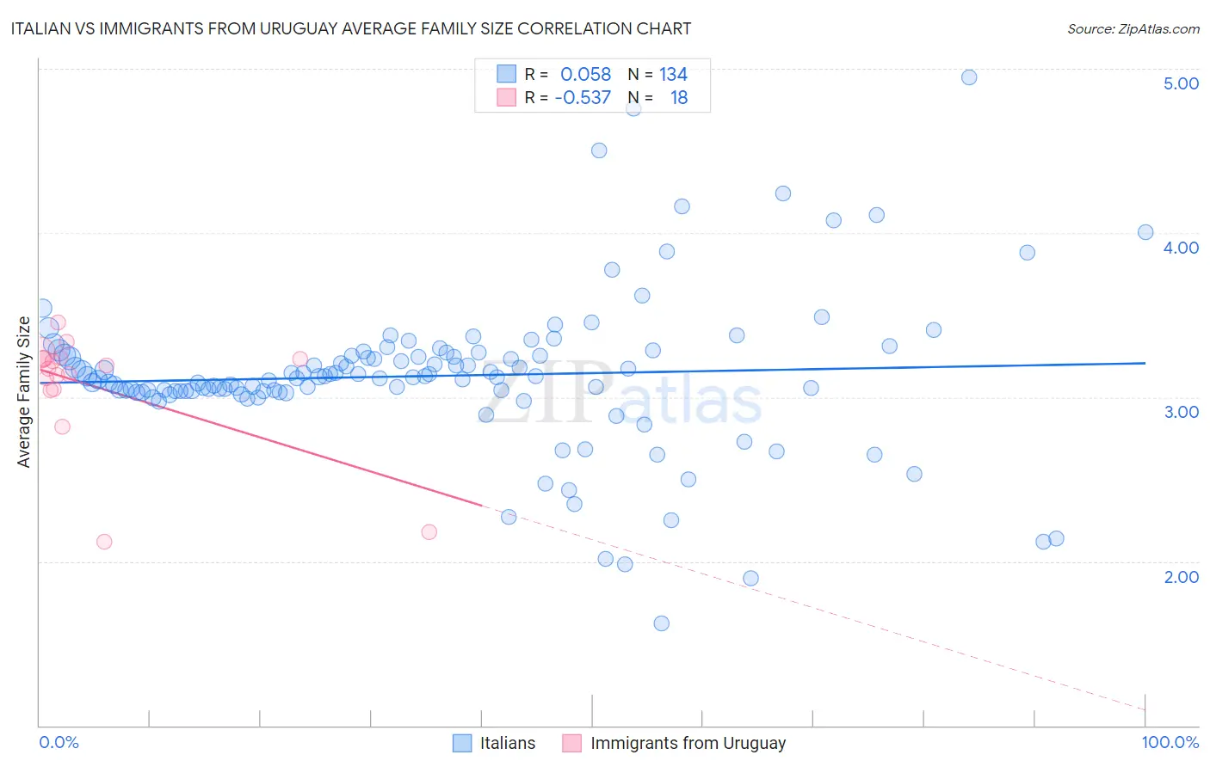Click the 2.00 y-axis tick label

[x=1181, y=577]
